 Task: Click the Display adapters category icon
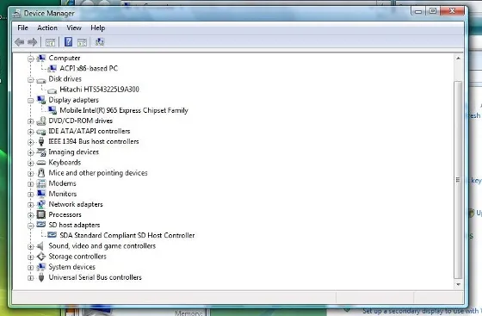[x=41, y=100]
